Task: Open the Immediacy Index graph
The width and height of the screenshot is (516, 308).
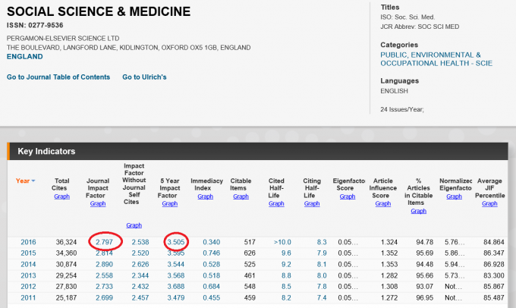Action: coord(205,196)
